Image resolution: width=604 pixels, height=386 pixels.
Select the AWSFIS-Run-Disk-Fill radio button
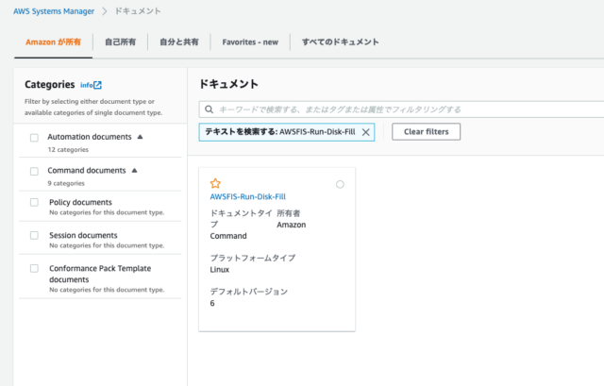click(340, 184)
